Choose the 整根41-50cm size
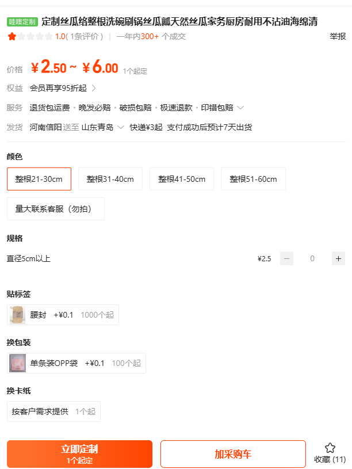This screenshot has width=352, height=469. pyautogui.click(x=182, y=179)
